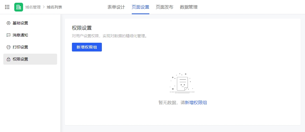Click 域名列表 breadcrumb item

54,7
